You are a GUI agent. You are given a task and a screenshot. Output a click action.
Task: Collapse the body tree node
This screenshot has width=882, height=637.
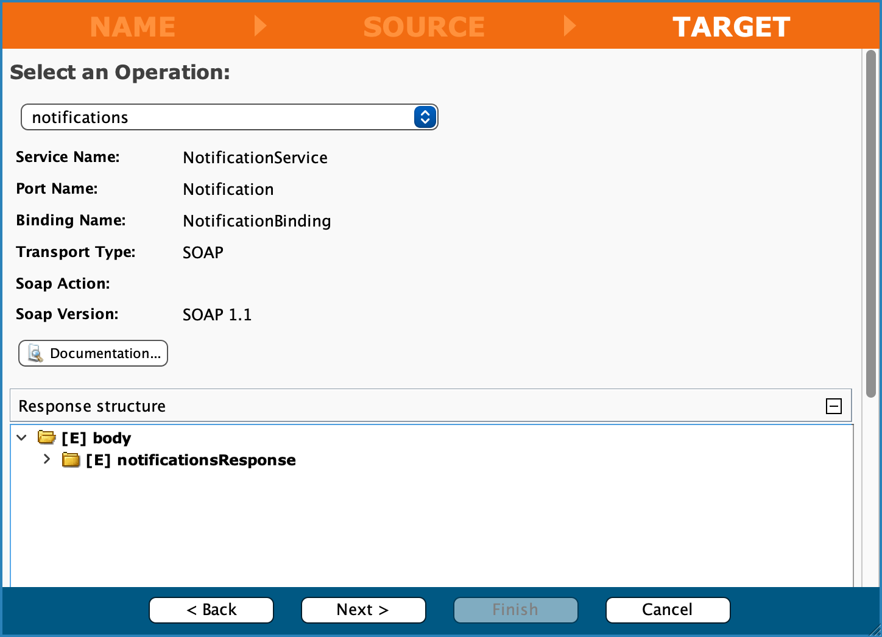click(22, 437)
